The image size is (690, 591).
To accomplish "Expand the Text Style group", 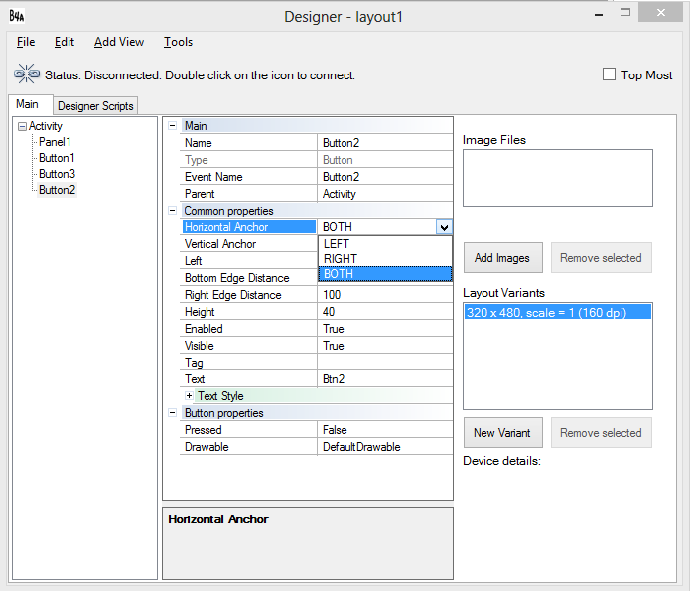I will [x=189, y=396].
